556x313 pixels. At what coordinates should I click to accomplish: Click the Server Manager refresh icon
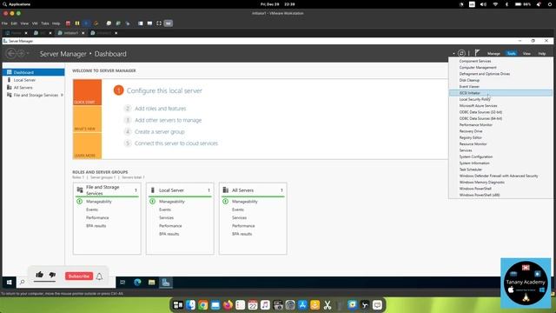(x=461, y=53)
